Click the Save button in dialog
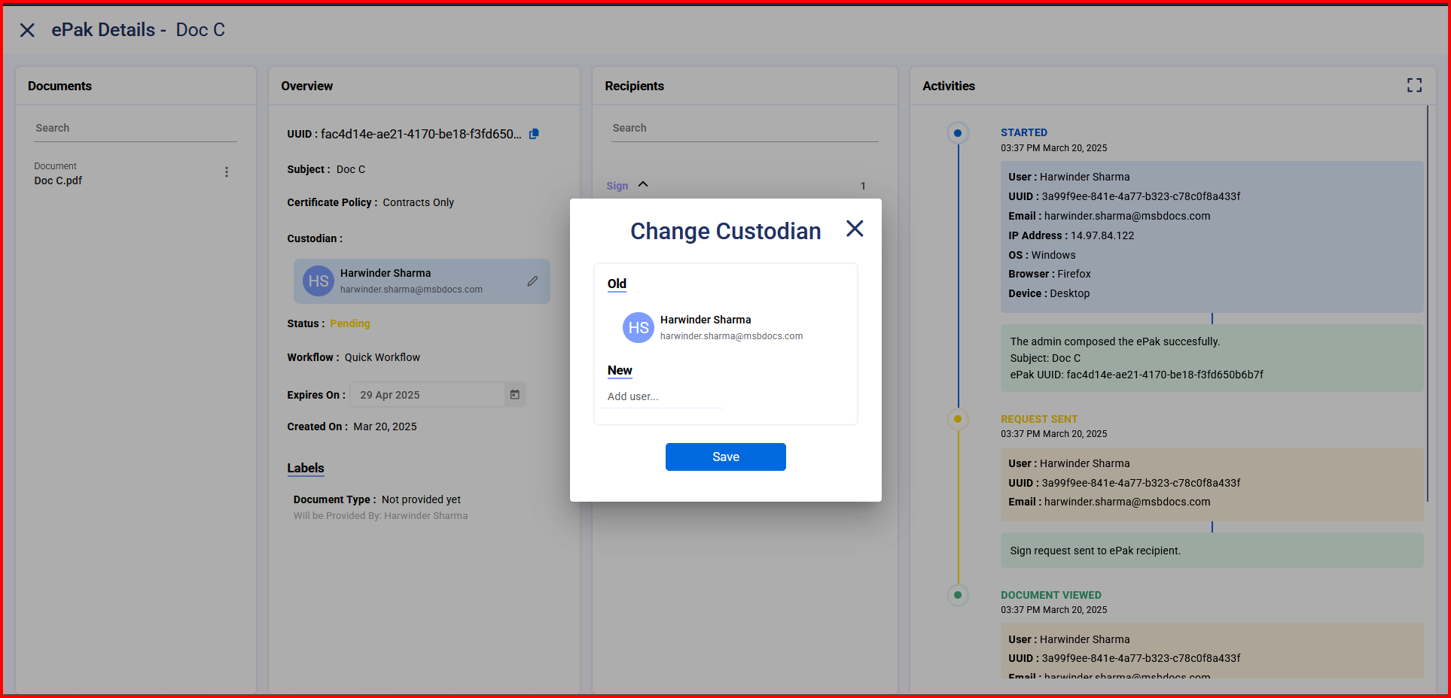 tap(725, 457)
